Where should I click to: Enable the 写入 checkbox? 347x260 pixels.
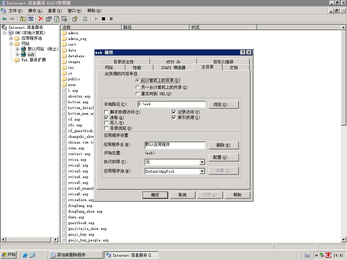coord(106,123)
